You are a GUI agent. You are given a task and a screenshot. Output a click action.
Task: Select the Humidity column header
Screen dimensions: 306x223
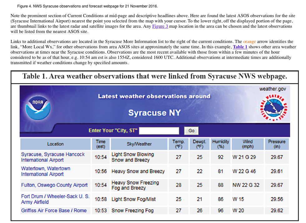pyautogui.click(x=220, y=144)
